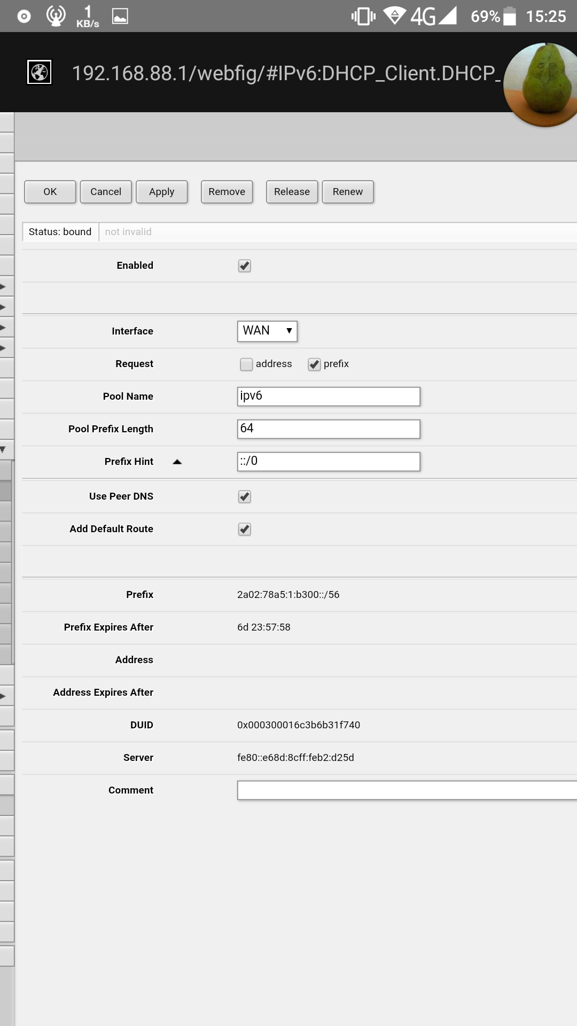577x1026 pixels.
Task: Toggle the Enabled checkbox
Action: [x=245, y=266]
